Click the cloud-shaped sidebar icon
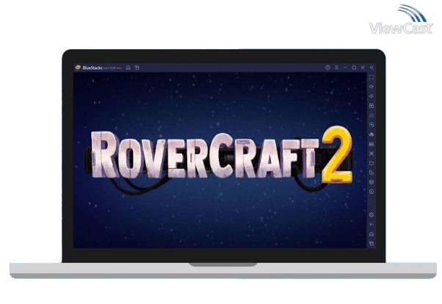Screen dimensions: 442x304 pyautogui.click(x=372, y=134)
